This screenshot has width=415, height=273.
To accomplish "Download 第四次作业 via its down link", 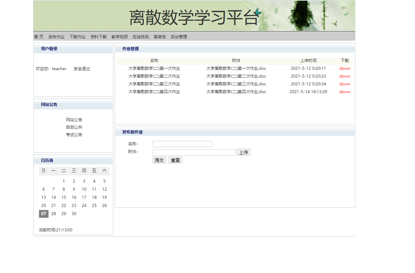I will [x=344, y=91].
